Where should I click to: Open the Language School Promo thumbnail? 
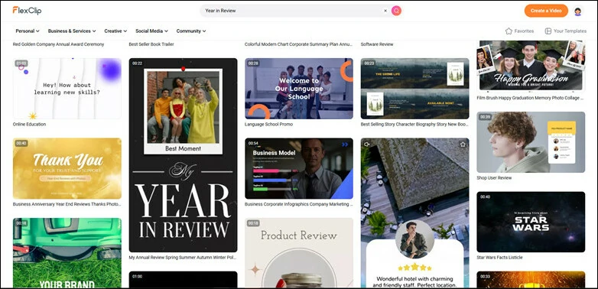point(299,89)
